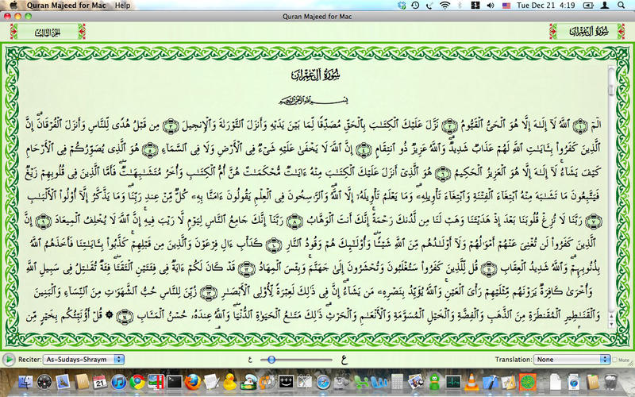Click the small letter at the slider's left end
635x397 pixels.
click(250, 360)
